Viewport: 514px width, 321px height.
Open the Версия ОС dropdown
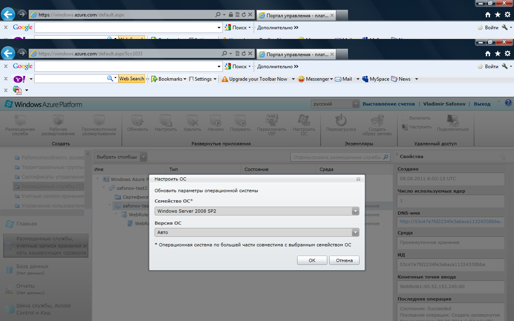(x=355, y=232)
